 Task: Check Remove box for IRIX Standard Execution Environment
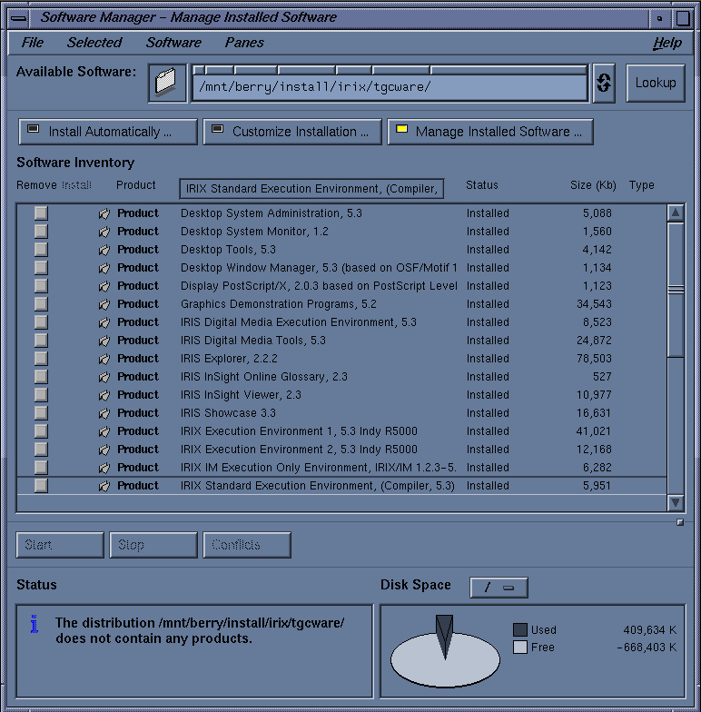click(41, 485)
